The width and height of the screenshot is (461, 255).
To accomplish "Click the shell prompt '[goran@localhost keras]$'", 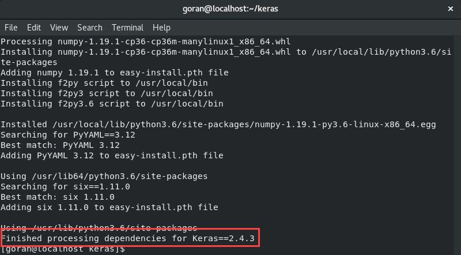I will tap(63, 250).
